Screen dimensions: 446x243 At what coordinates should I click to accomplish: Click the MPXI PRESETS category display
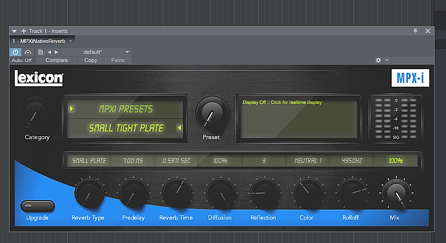click(x=126, y=109)
